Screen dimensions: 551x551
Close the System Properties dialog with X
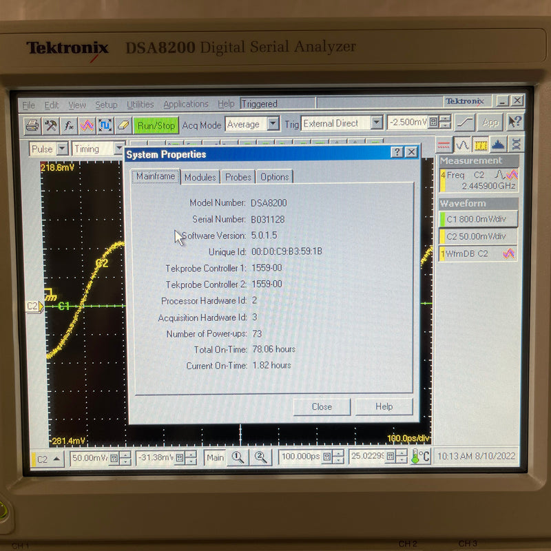(410, 152)
